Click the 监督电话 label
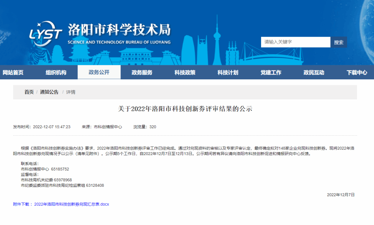This screenshot has height=225, width=374. click(x=29, y=175)
